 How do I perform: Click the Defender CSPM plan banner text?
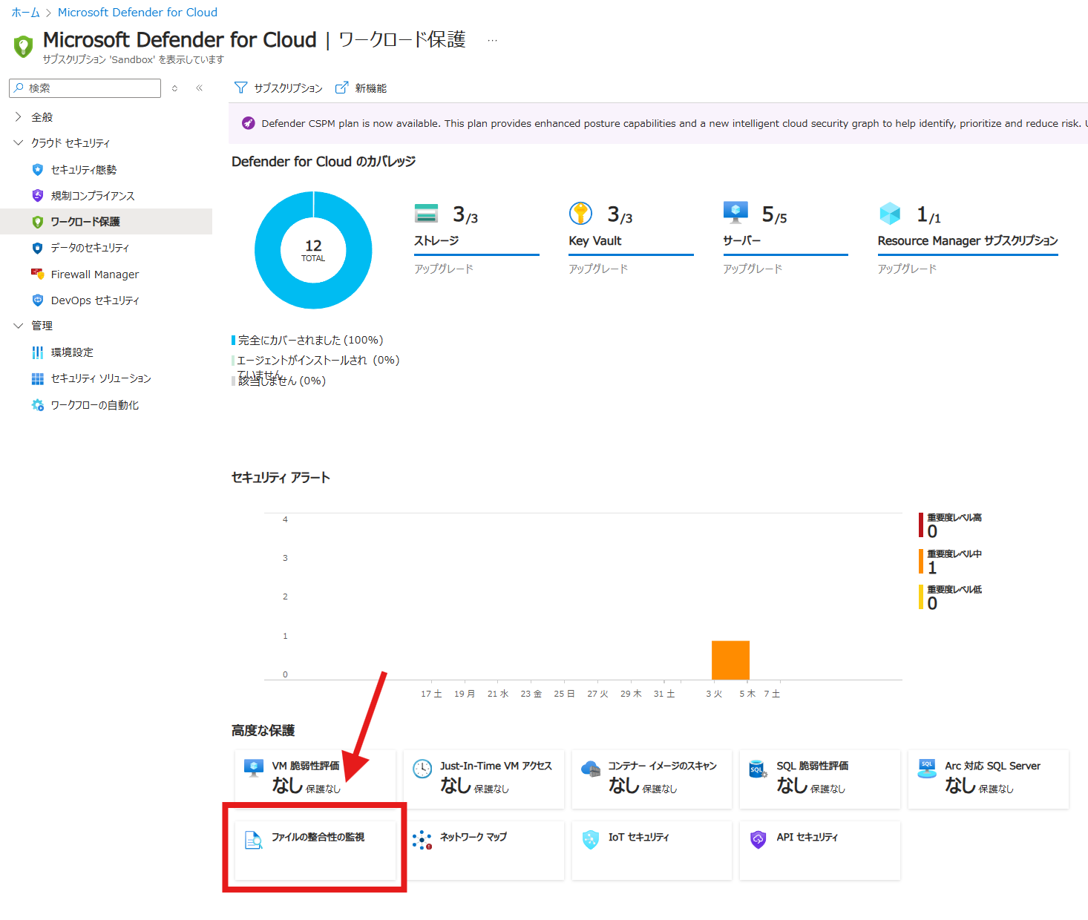pyautogui.click(x=674, y=123)
